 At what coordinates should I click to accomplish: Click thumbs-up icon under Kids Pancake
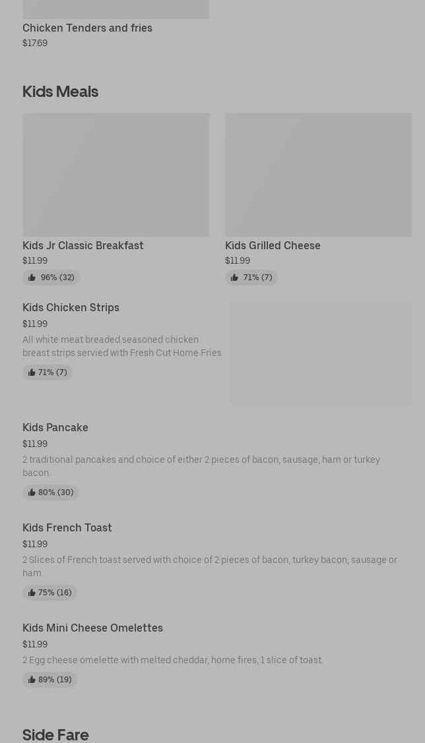click(x=32, y=492)
